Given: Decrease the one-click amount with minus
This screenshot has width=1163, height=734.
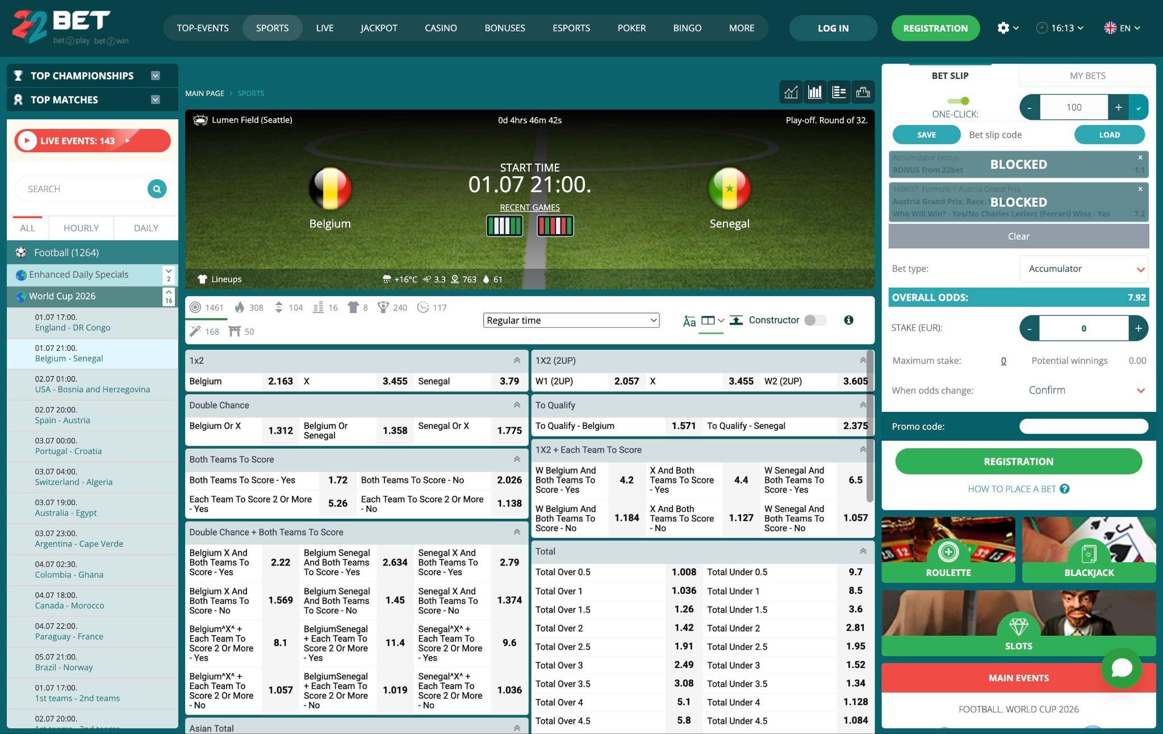Looking at the screenshot, I should (x=1030, y=107).
